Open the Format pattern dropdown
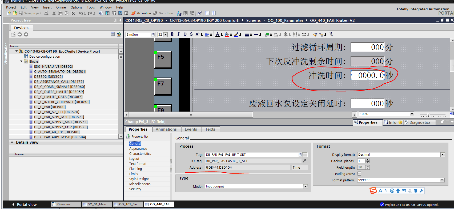Image resolution: width=454 pixels, height=209 pixels. point(442,180)
